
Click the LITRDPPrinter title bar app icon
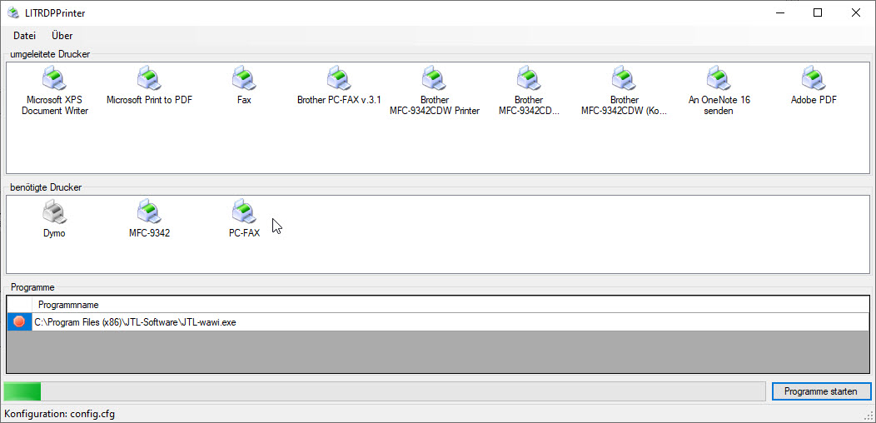(12, 13)
